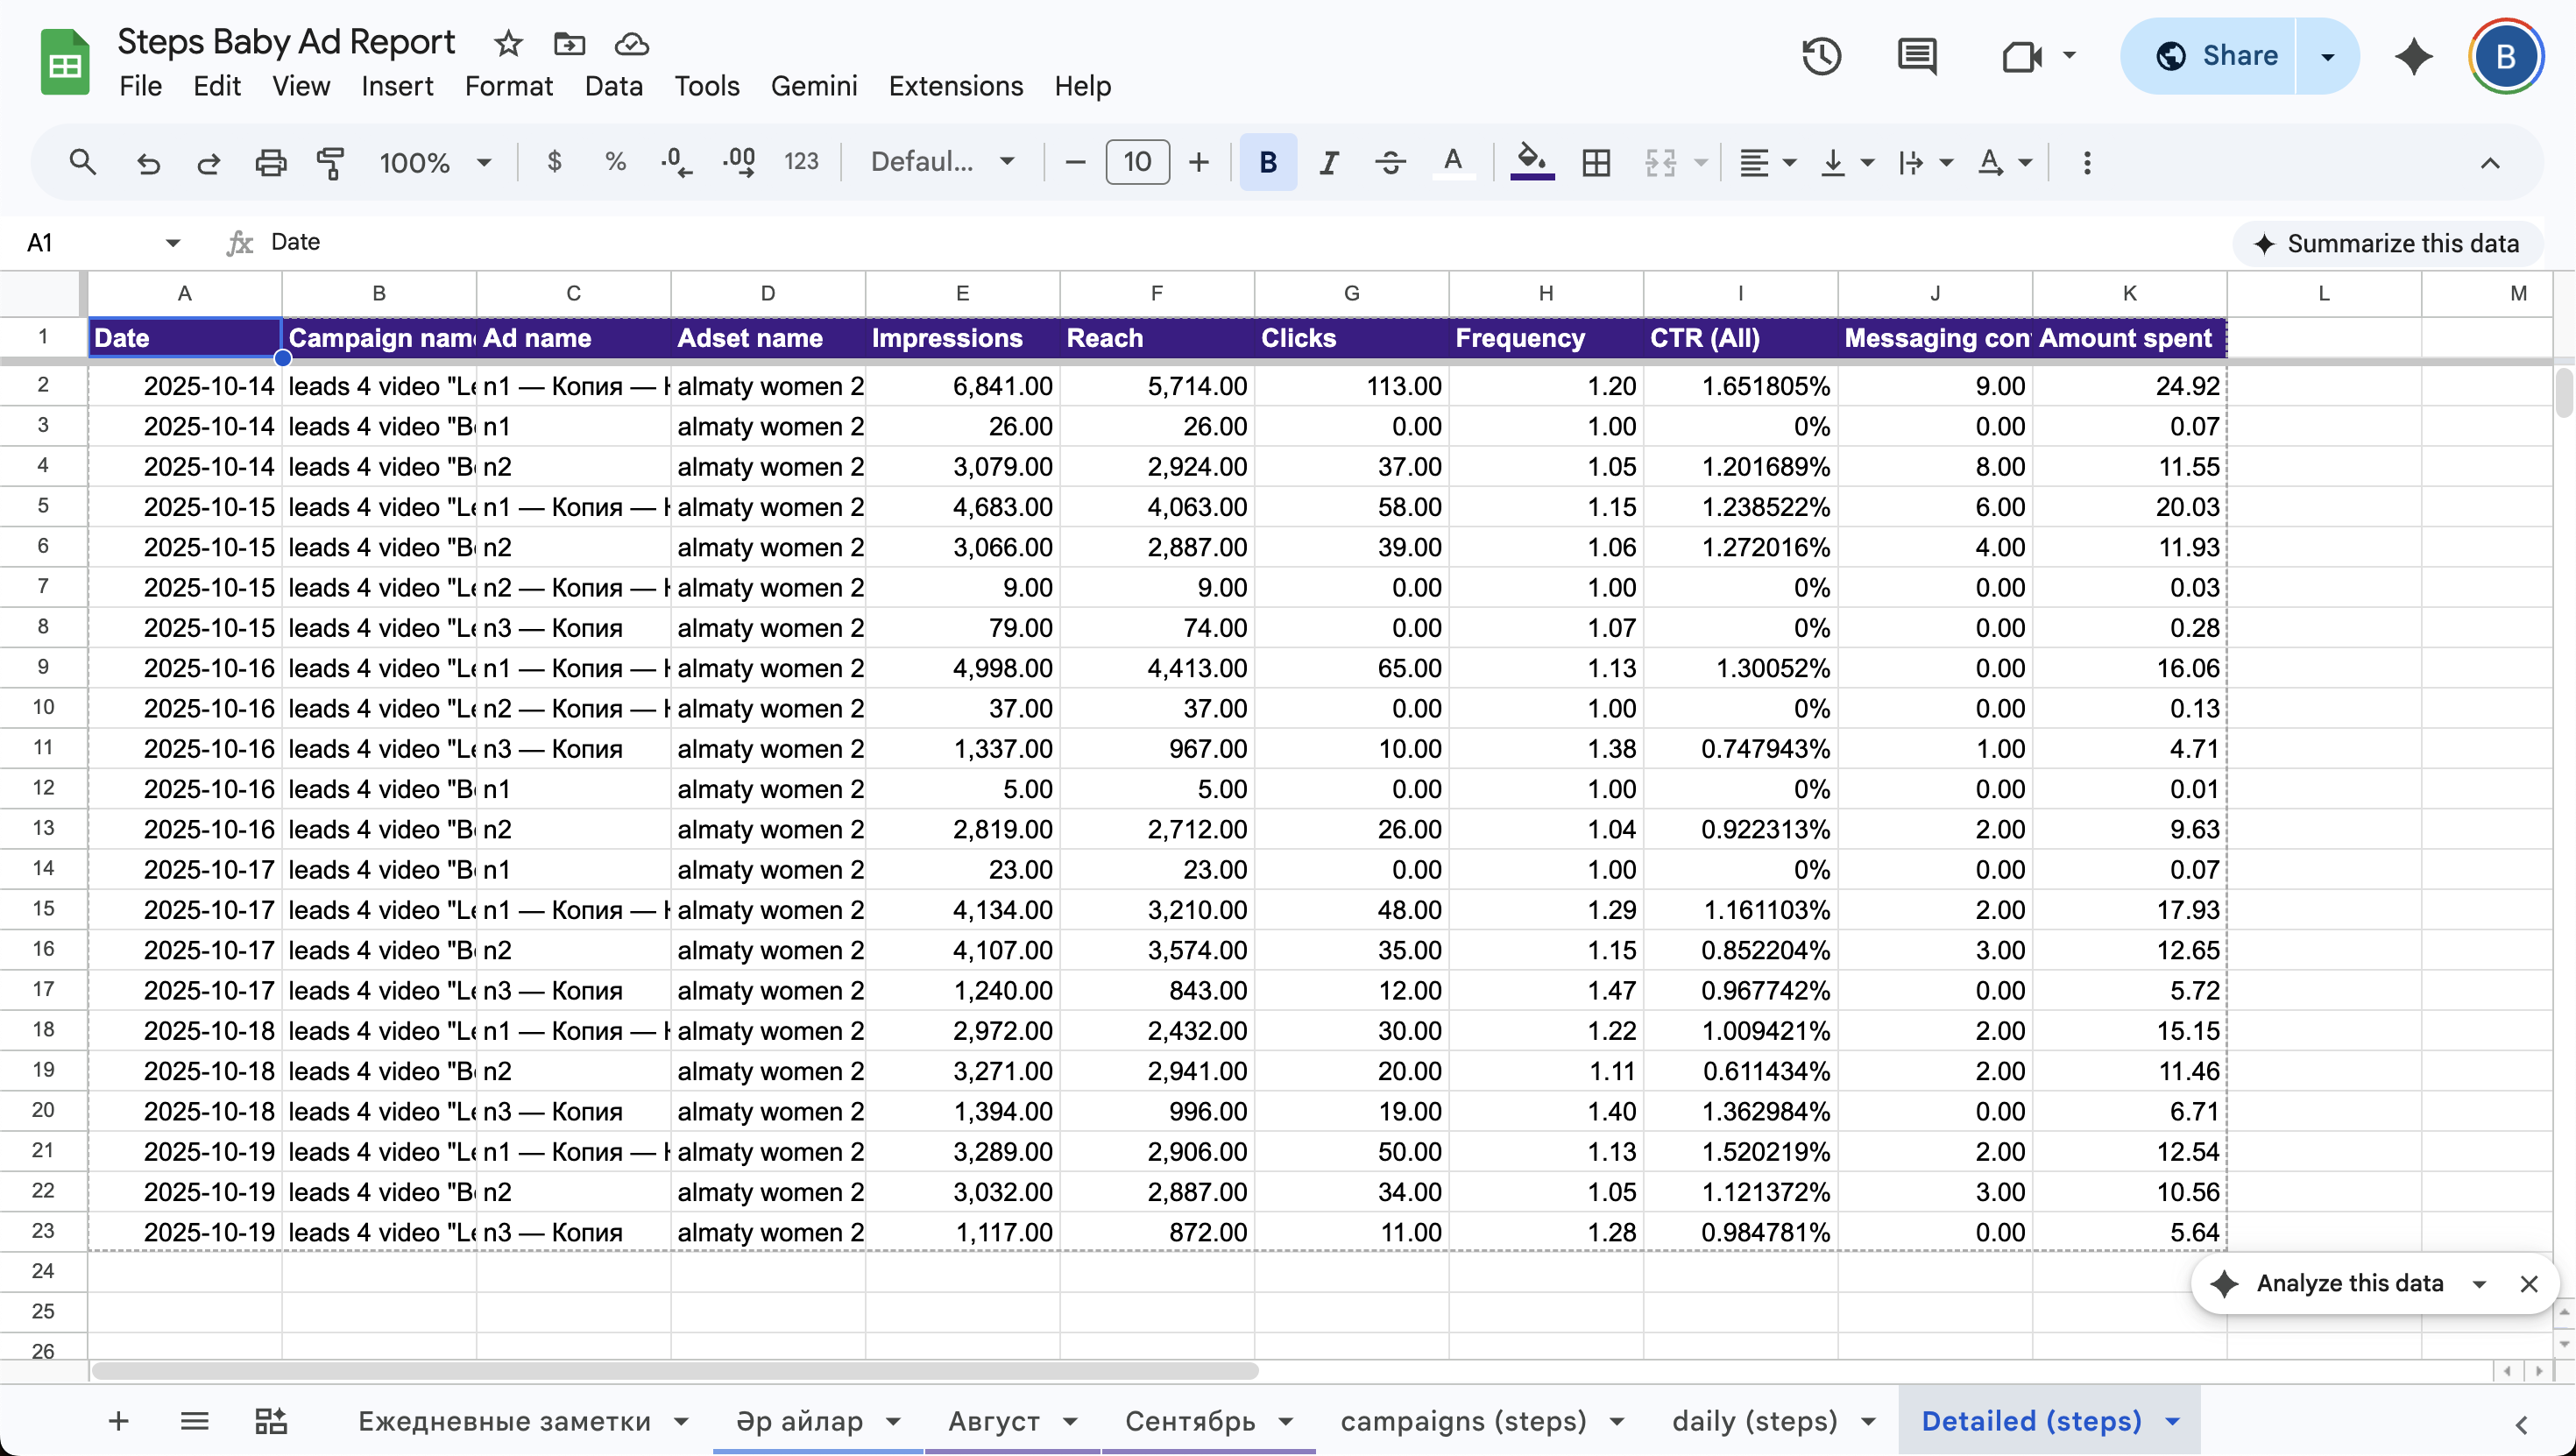Switch to the Сентябрь sheet tab
This screenshot has width=2576, height=1456.
pos(1190,1421)
